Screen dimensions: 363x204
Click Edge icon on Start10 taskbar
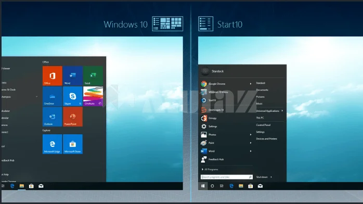point(231,186)
